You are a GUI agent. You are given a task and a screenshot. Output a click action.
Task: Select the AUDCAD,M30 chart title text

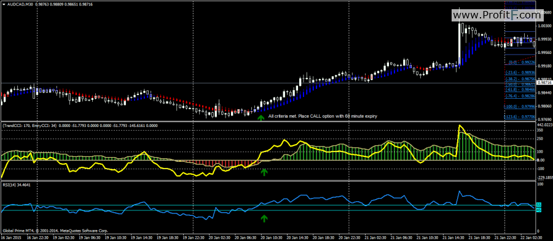tap(20, 4)
